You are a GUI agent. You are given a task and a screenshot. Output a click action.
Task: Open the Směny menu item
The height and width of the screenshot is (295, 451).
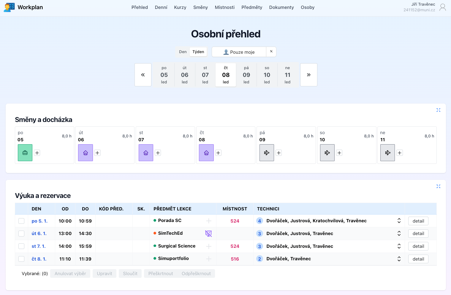(200, 7)
